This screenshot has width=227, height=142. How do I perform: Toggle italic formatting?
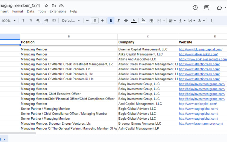pyautogui.click(x=118, y=21)
